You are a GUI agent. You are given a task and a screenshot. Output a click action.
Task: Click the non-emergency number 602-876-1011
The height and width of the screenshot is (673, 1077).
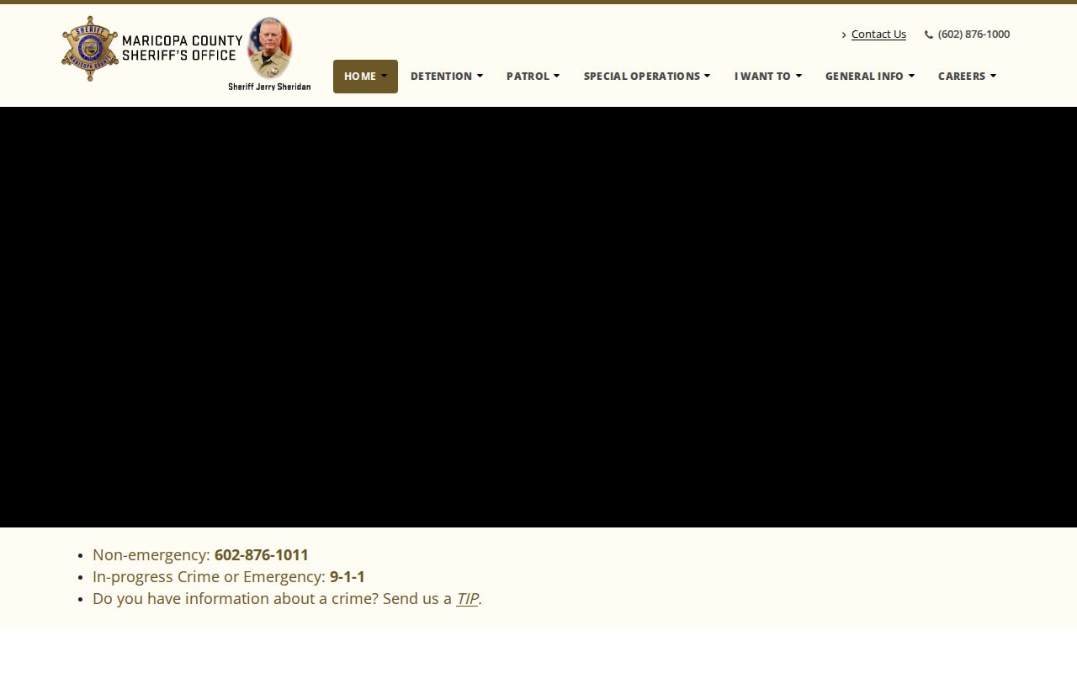262,554
